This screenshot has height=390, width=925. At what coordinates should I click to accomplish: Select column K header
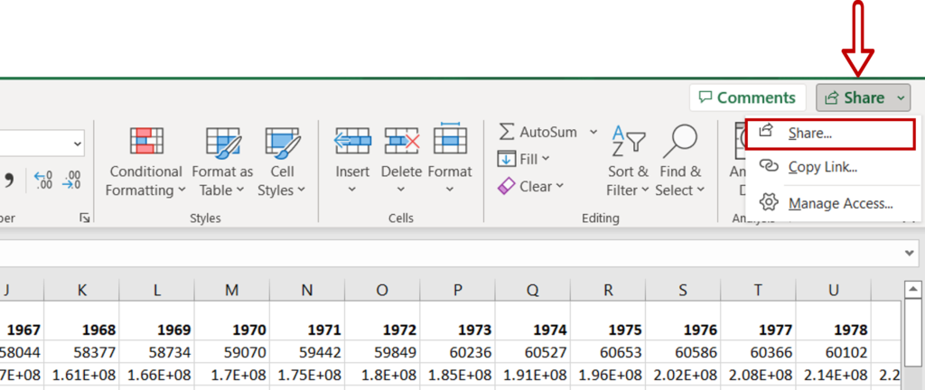(81, 289)
